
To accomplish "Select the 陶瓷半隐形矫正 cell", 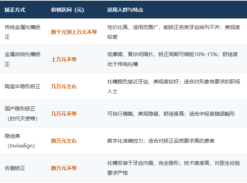I will (23, 87).
